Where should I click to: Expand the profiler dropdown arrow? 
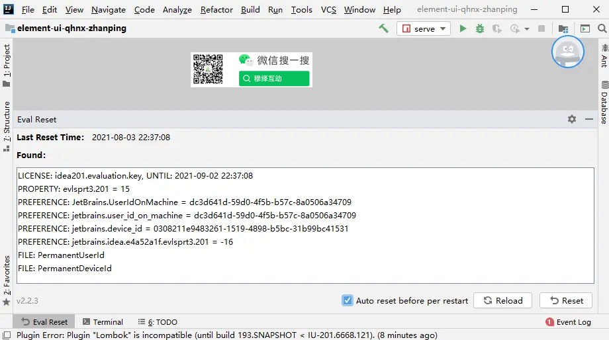click(527, 29)
